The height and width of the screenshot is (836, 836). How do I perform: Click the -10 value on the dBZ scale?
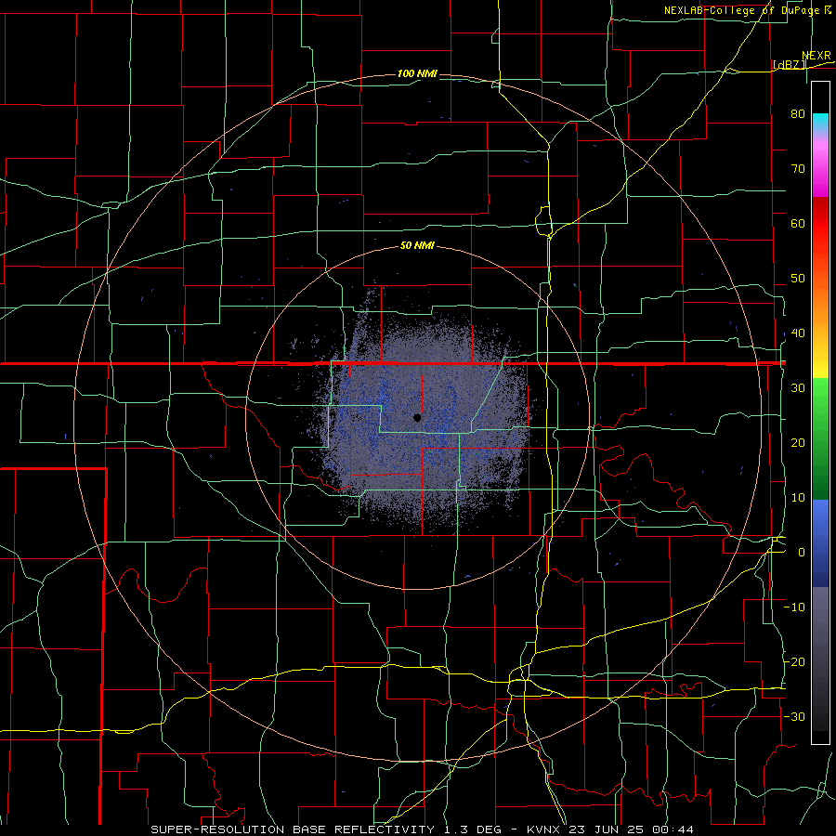coord(794,607)
